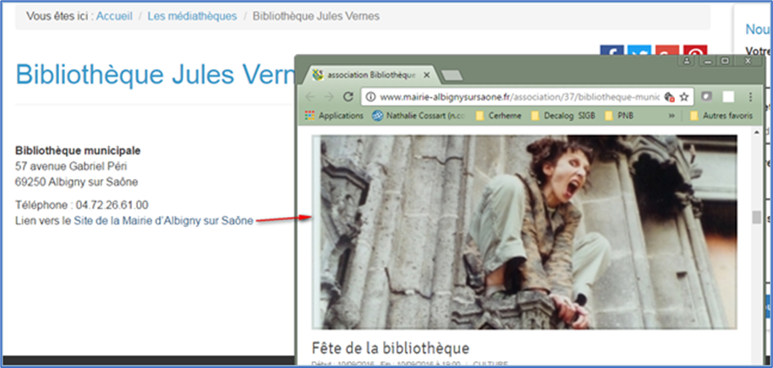Go to Accueil in breadcrumb
The height and width of the screenshot is (368, 773).
[x=114, y=16]
